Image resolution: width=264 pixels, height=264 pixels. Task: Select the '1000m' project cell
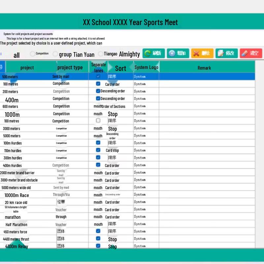pyautogui.click(x=12, y=115)
